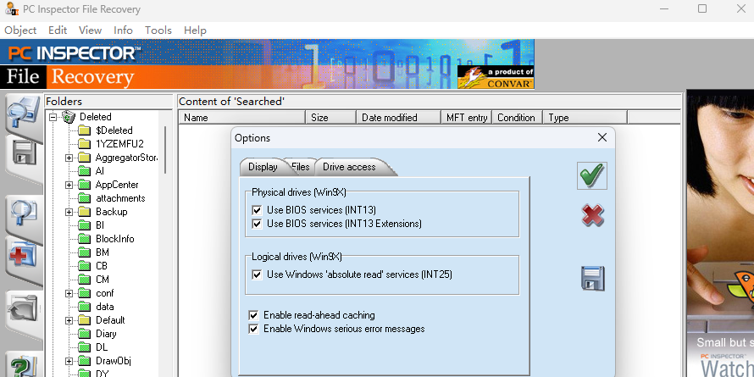Click the Diary folder icon
The image size is (754, 377).
(84, 333)
